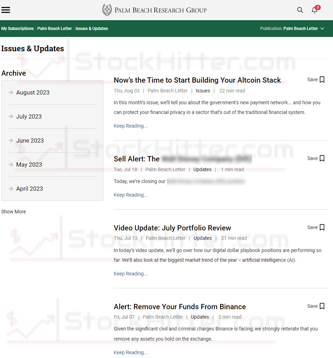Open the notifications bell
This screenshot has width=333, height=358.
315,10
